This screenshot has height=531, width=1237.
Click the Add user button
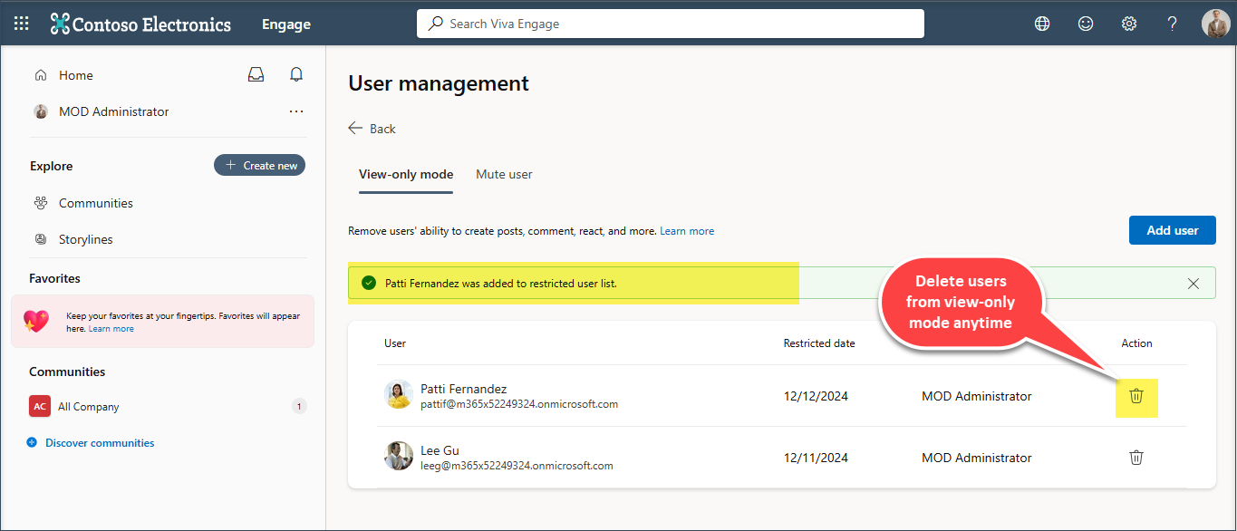[x=1172, y=230]
